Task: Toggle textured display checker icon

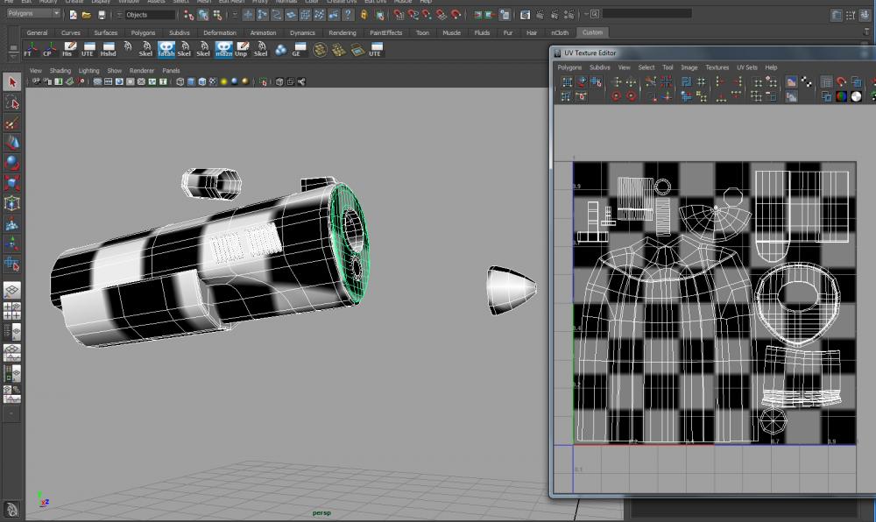Action: (213, 81)
